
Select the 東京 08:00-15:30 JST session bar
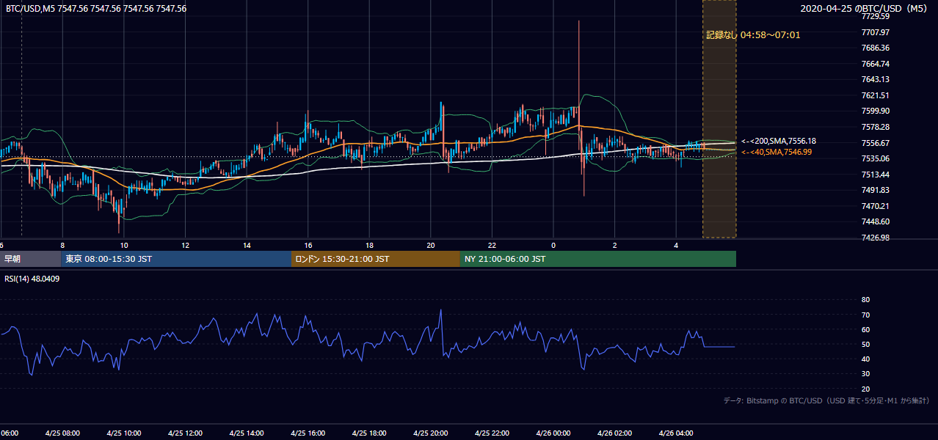(176, 259)
